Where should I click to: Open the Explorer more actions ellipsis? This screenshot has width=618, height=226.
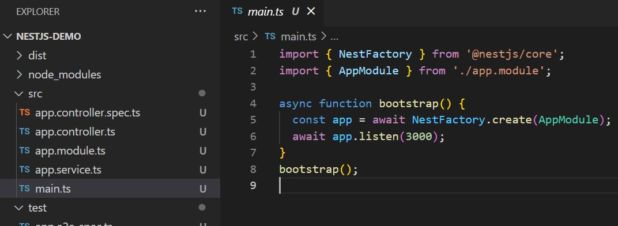[x=200, y=12]
